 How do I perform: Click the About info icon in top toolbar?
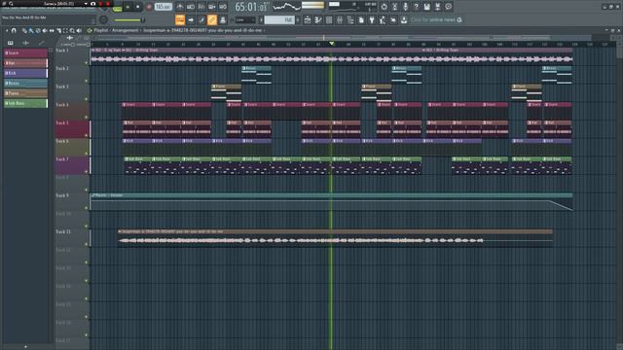448,7
